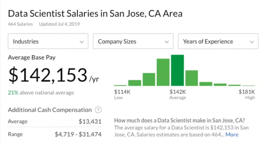Click the 21% above national average text

point(41,93)
